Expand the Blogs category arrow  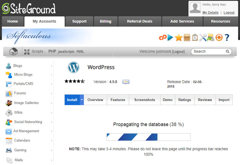pos(52,66)
